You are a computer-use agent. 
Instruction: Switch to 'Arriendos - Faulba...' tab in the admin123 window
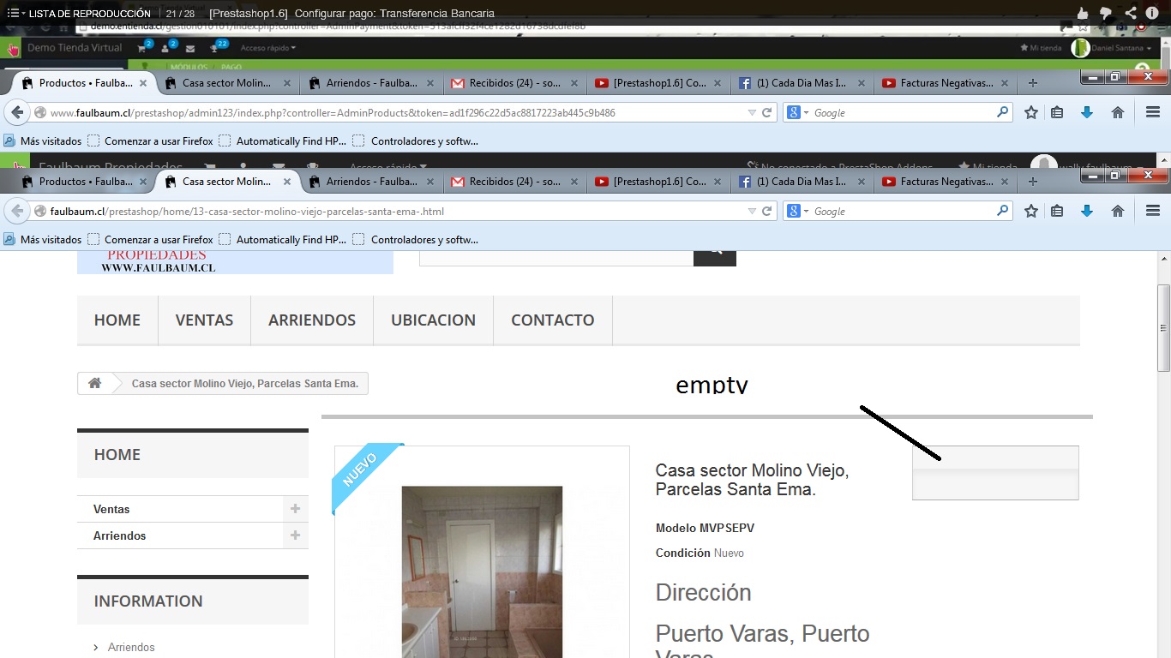pos(372,83)
